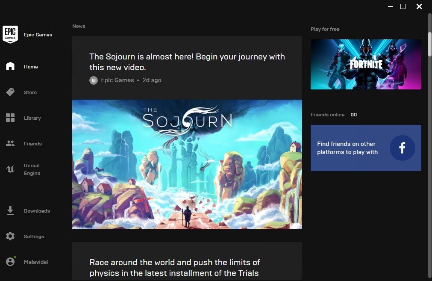Open The Sojourn news headline
432x281 pixels.
187,62
